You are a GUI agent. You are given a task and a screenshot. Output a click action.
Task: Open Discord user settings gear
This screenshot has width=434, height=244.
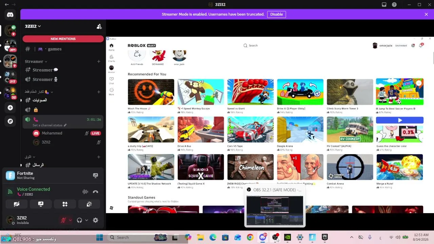click(x=96, y=220)
